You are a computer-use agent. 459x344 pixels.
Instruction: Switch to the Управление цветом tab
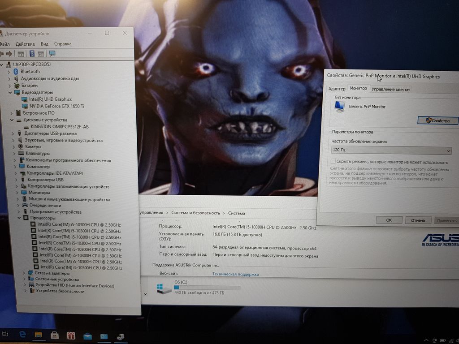tap(390, 90)
